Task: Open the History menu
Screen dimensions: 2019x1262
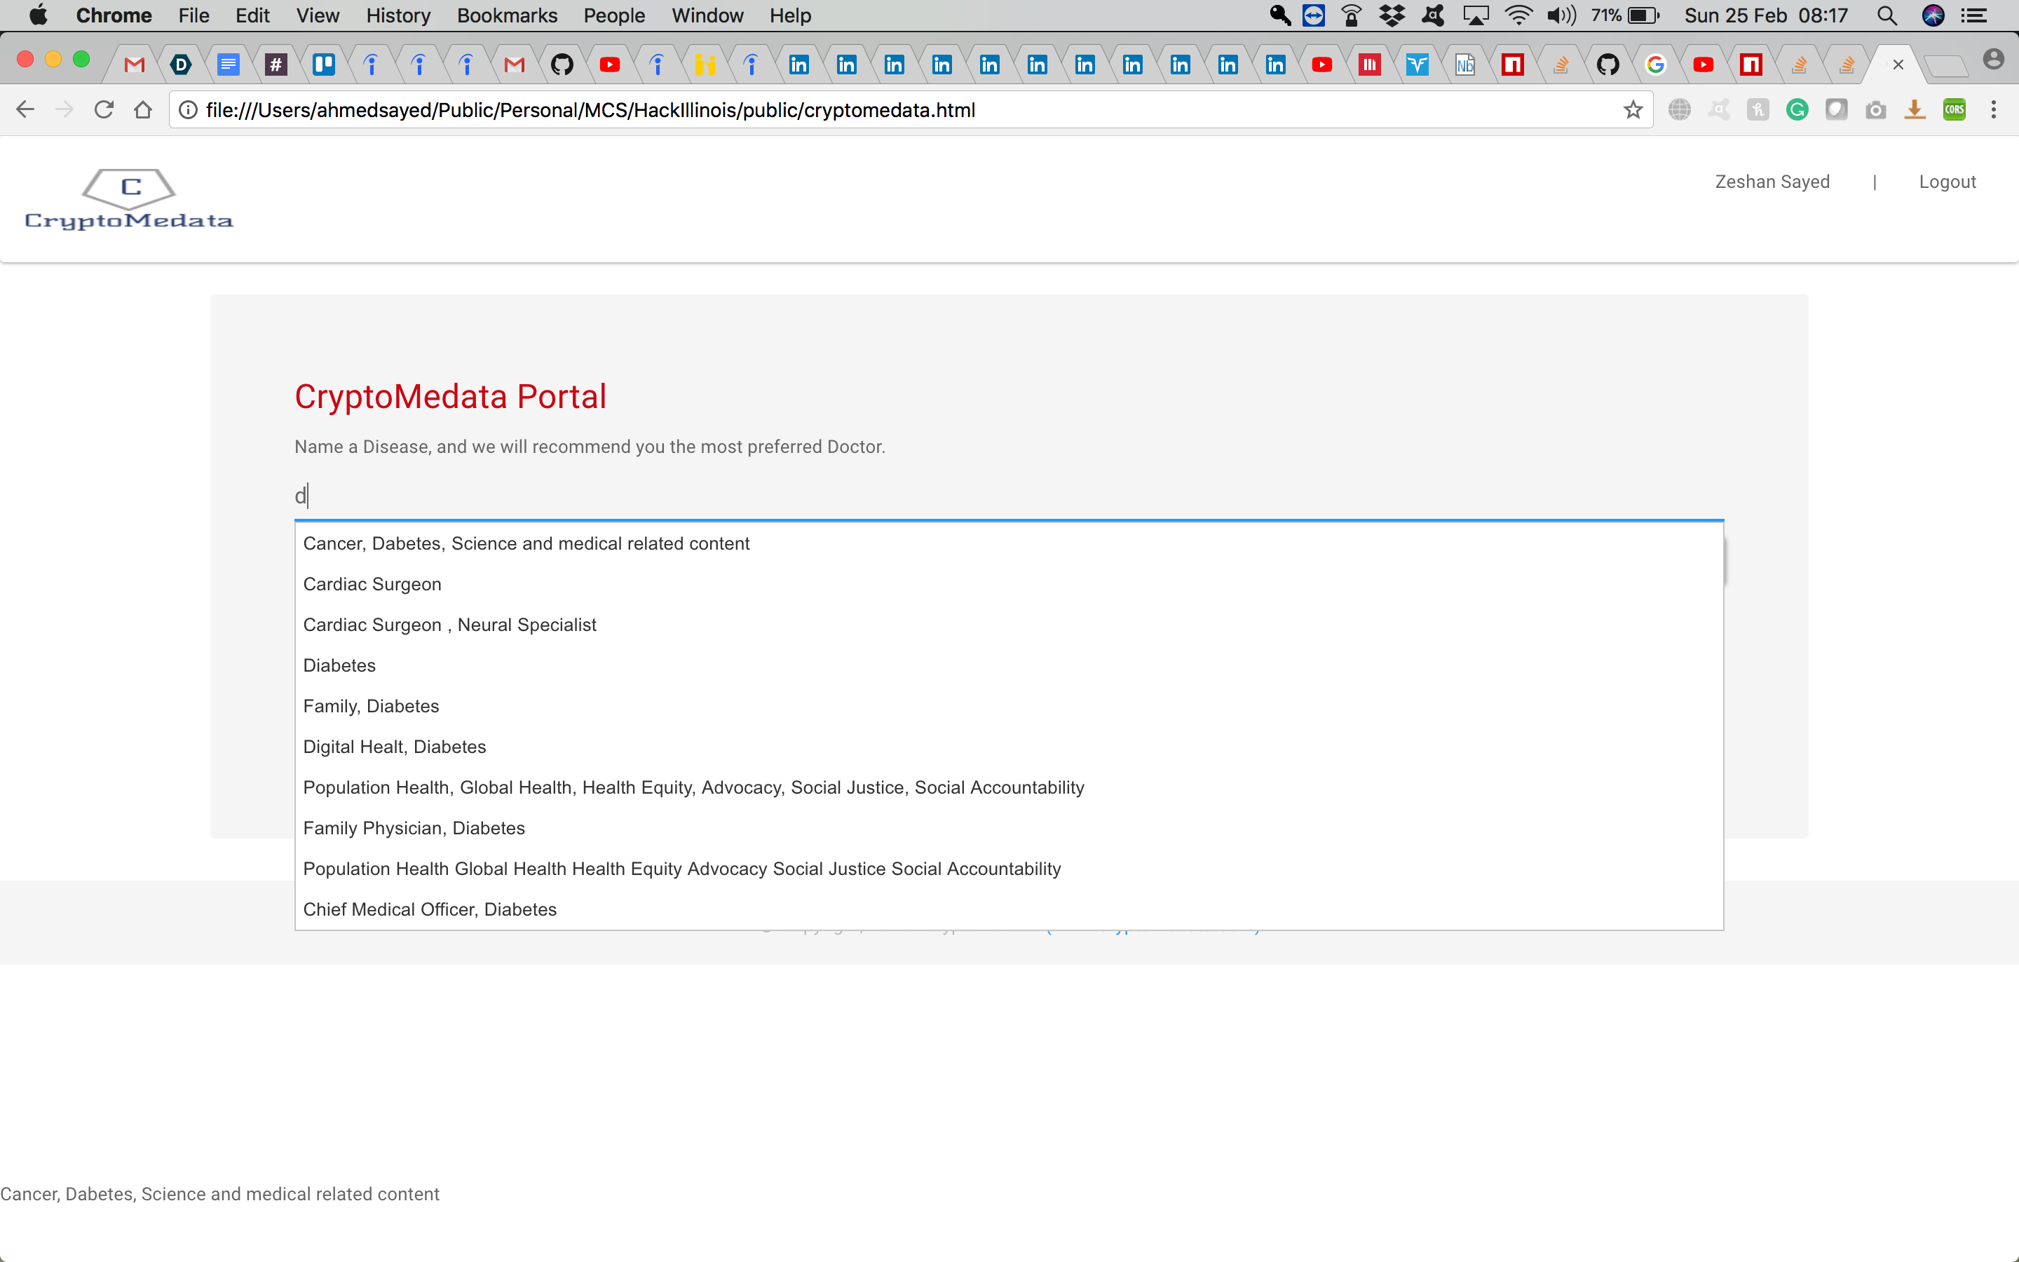Action: pos(398,15)
